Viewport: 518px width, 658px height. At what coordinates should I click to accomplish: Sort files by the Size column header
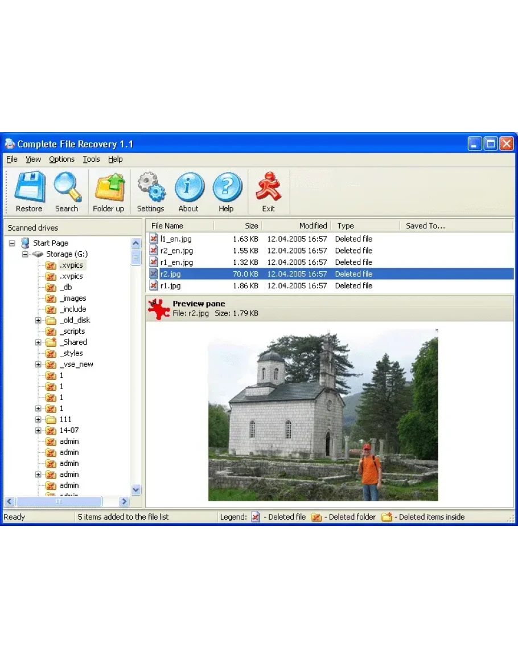pos(238,226)
